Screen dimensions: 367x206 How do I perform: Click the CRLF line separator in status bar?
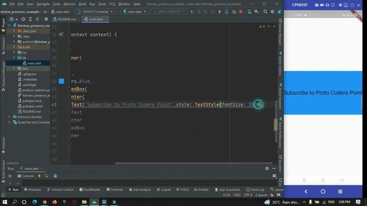[x=237, y=195]
